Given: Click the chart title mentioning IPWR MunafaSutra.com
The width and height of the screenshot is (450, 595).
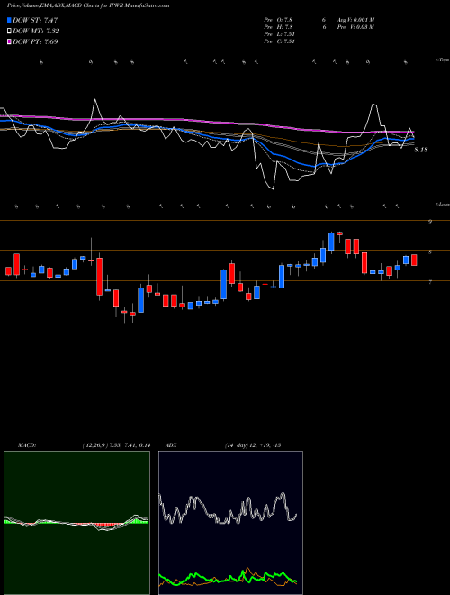Looking at the screenshot, I should (x=88, y=5).
